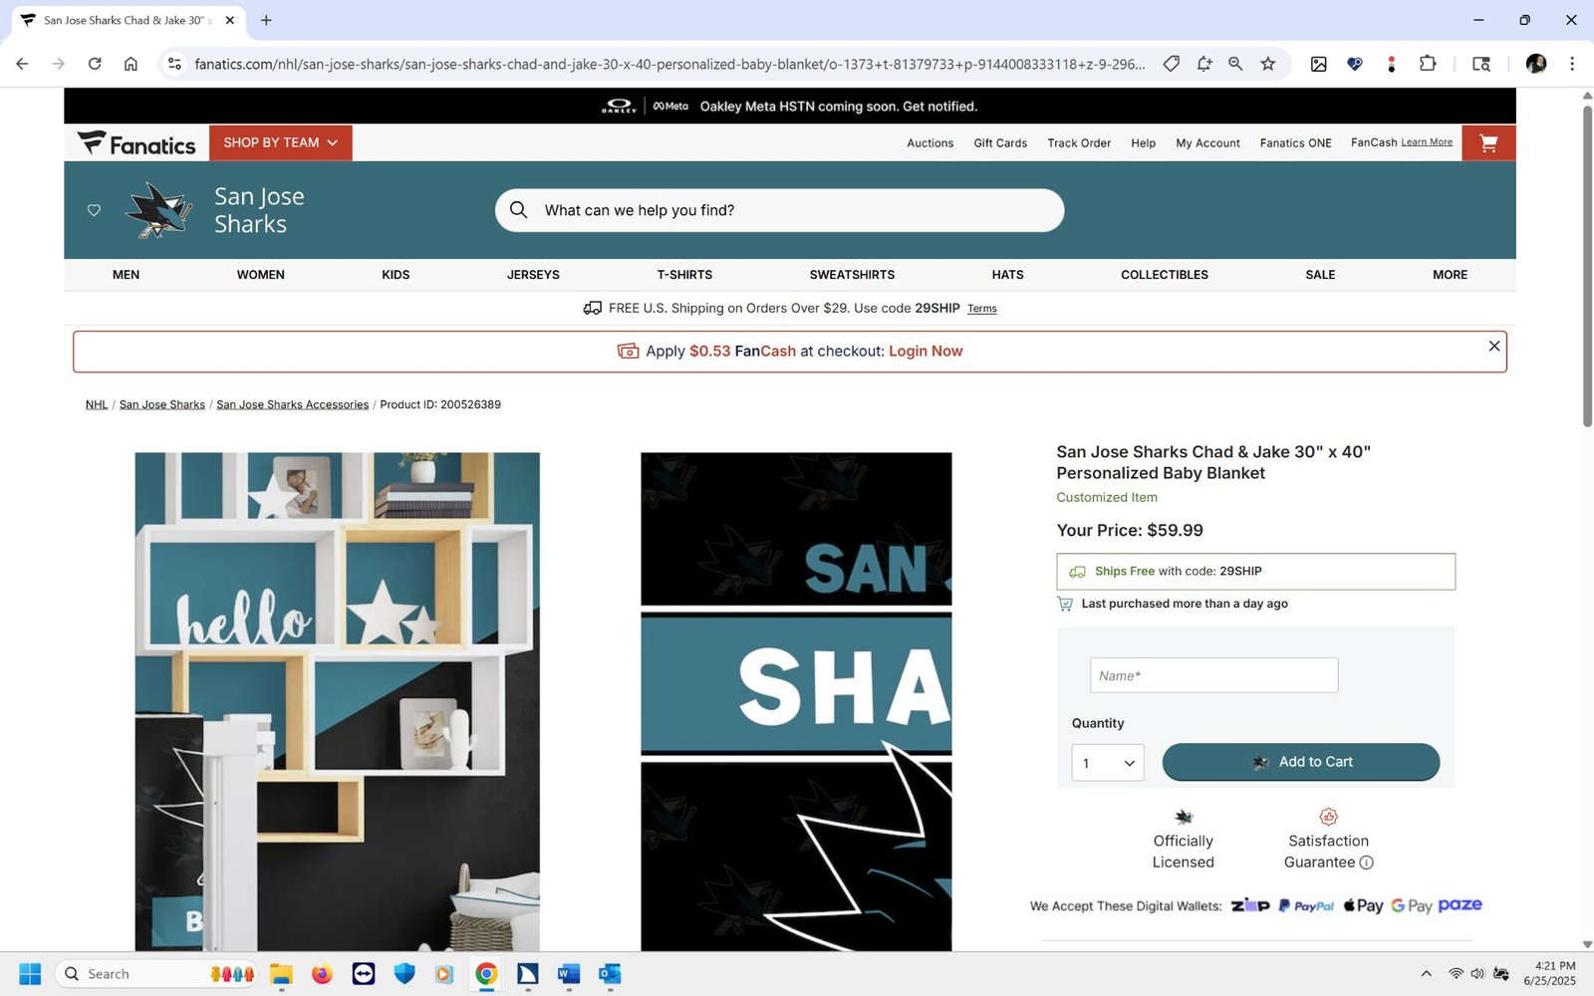
Task: Open the KIDS category
Action: [396, 275]
